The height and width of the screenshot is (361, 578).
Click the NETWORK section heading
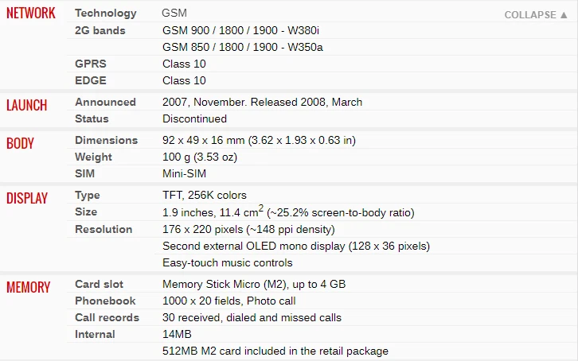coord(31,14)
